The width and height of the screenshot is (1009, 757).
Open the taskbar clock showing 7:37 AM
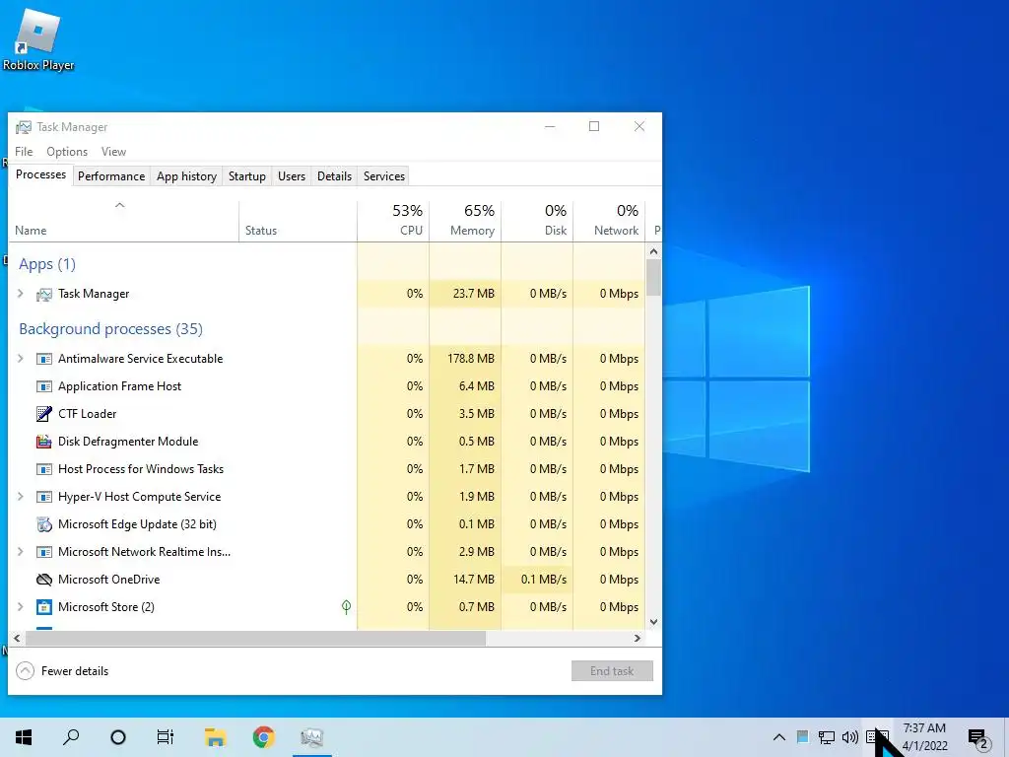pos(924,737)
